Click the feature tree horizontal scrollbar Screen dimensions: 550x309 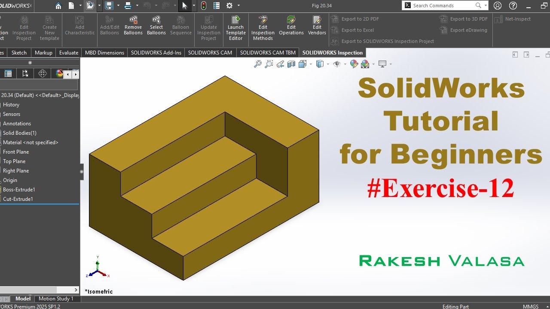pos(28,290)
